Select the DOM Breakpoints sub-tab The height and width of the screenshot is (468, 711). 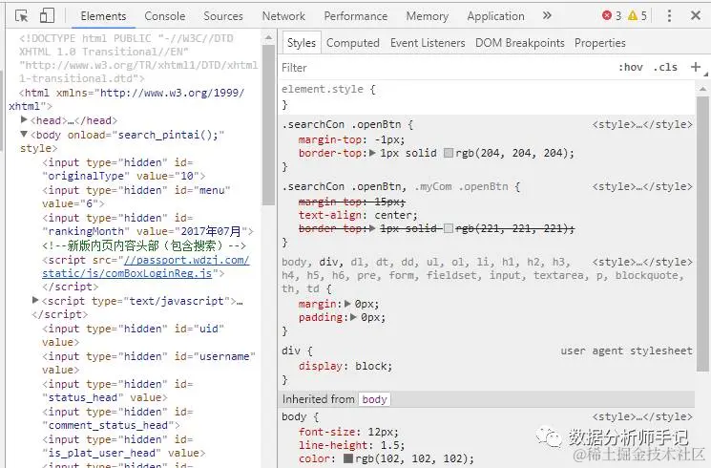pos(519,43)
